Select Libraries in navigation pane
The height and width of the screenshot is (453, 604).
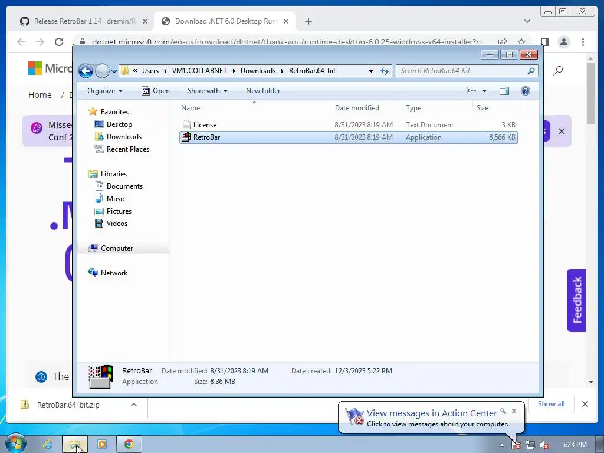point(114,174)
